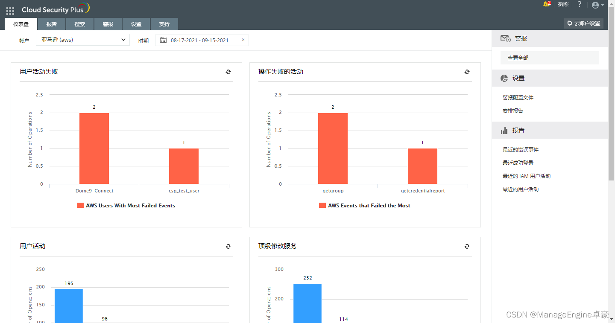
Task: Click the getcredentialreport axis label
Action: [423, 191]
